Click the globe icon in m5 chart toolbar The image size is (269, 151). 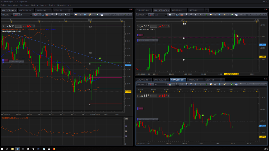(x=219, y=84)
